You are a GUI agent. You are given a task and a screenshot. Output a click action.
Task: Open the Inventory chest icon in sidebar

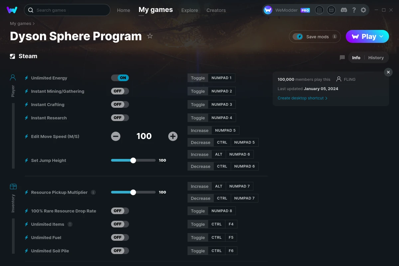(13, 187)
